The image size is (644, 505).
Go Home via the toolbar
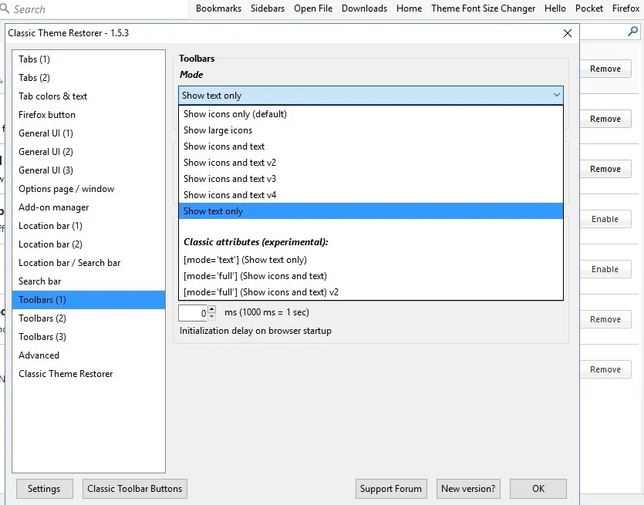(x=409, y=8)
